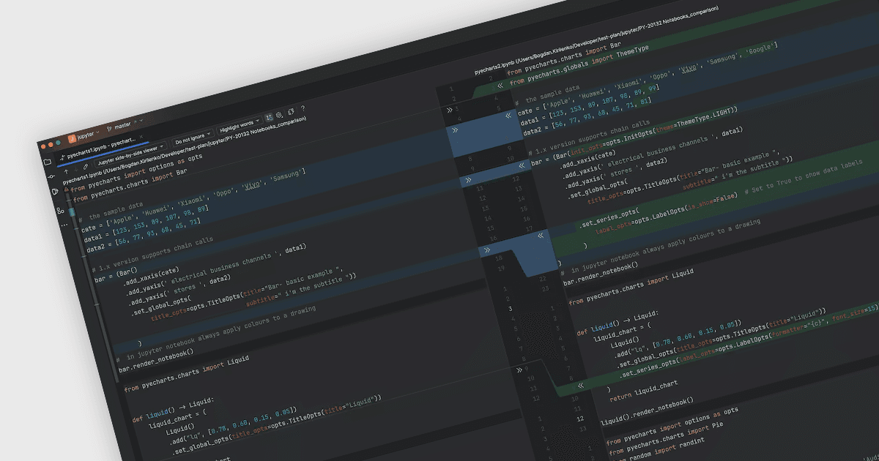Click 'from pyecharts.charts import Liquid' in left pane
This screenshot has height=461, width=879.
coord(187,372)
